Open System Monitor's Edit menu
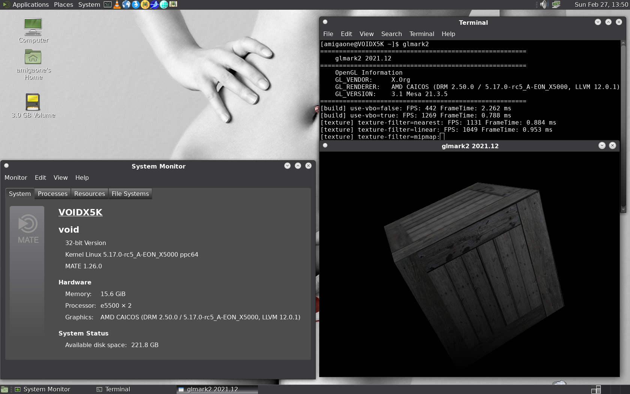Screen dimensions: 630x394 pos(40,177)
